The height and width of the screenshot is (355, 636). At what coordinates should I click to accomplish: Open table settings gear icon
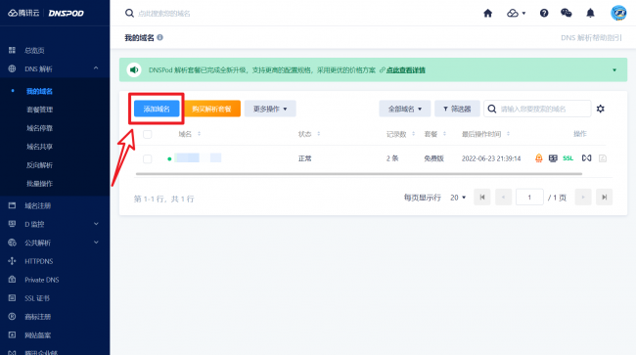coord(601,109)
